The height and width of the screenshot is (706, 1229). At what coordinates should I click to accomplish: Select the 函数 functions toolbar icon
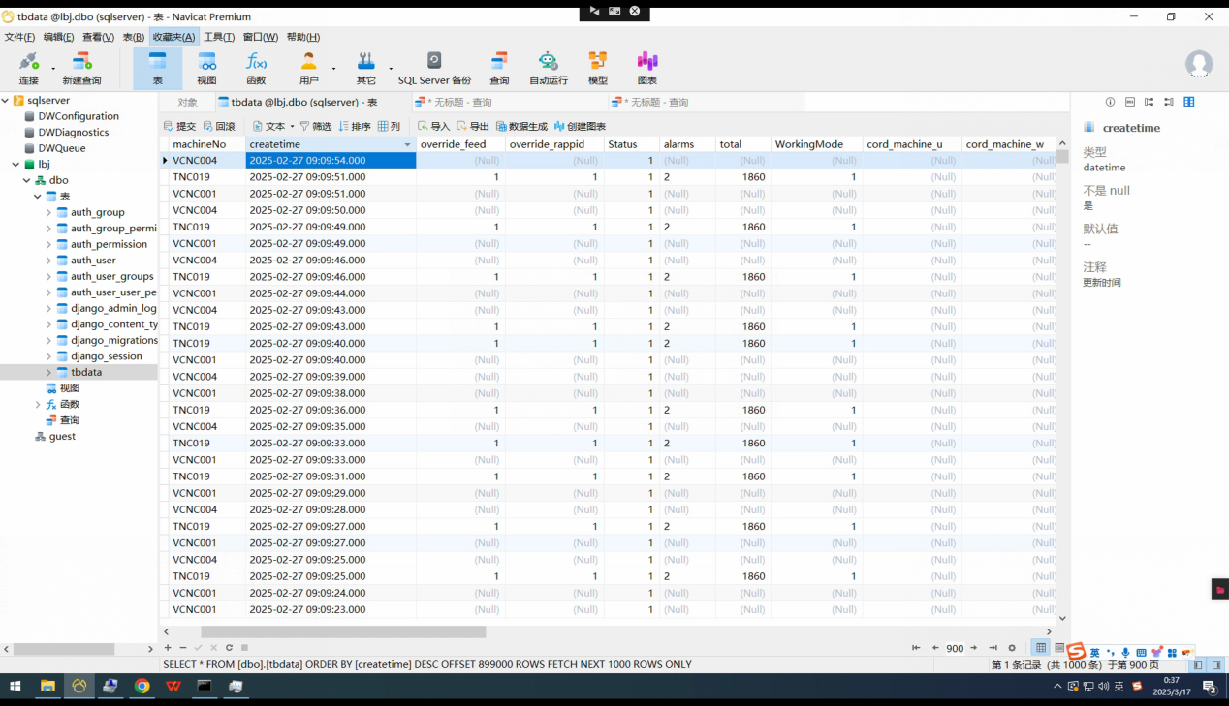tap(256, 68)
